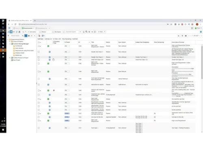Check the Tech Spec 1 In Development row checkbox
Image resolution: width=203 pixels, height=152 pixels.
point(39,128)
